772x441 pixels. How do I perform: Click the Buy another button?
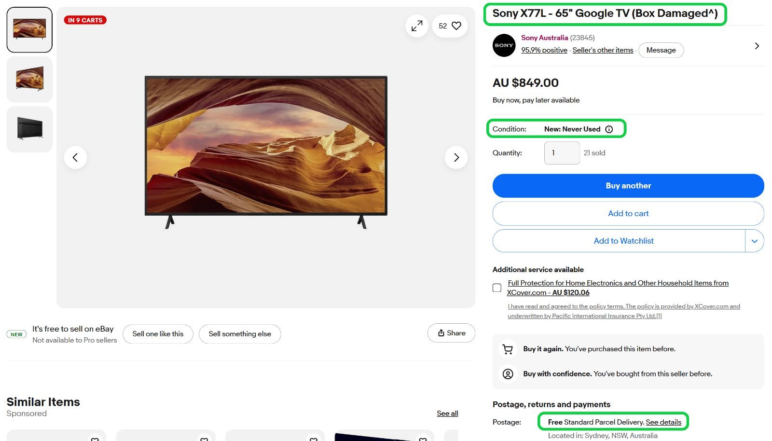(x=628, y=186)
